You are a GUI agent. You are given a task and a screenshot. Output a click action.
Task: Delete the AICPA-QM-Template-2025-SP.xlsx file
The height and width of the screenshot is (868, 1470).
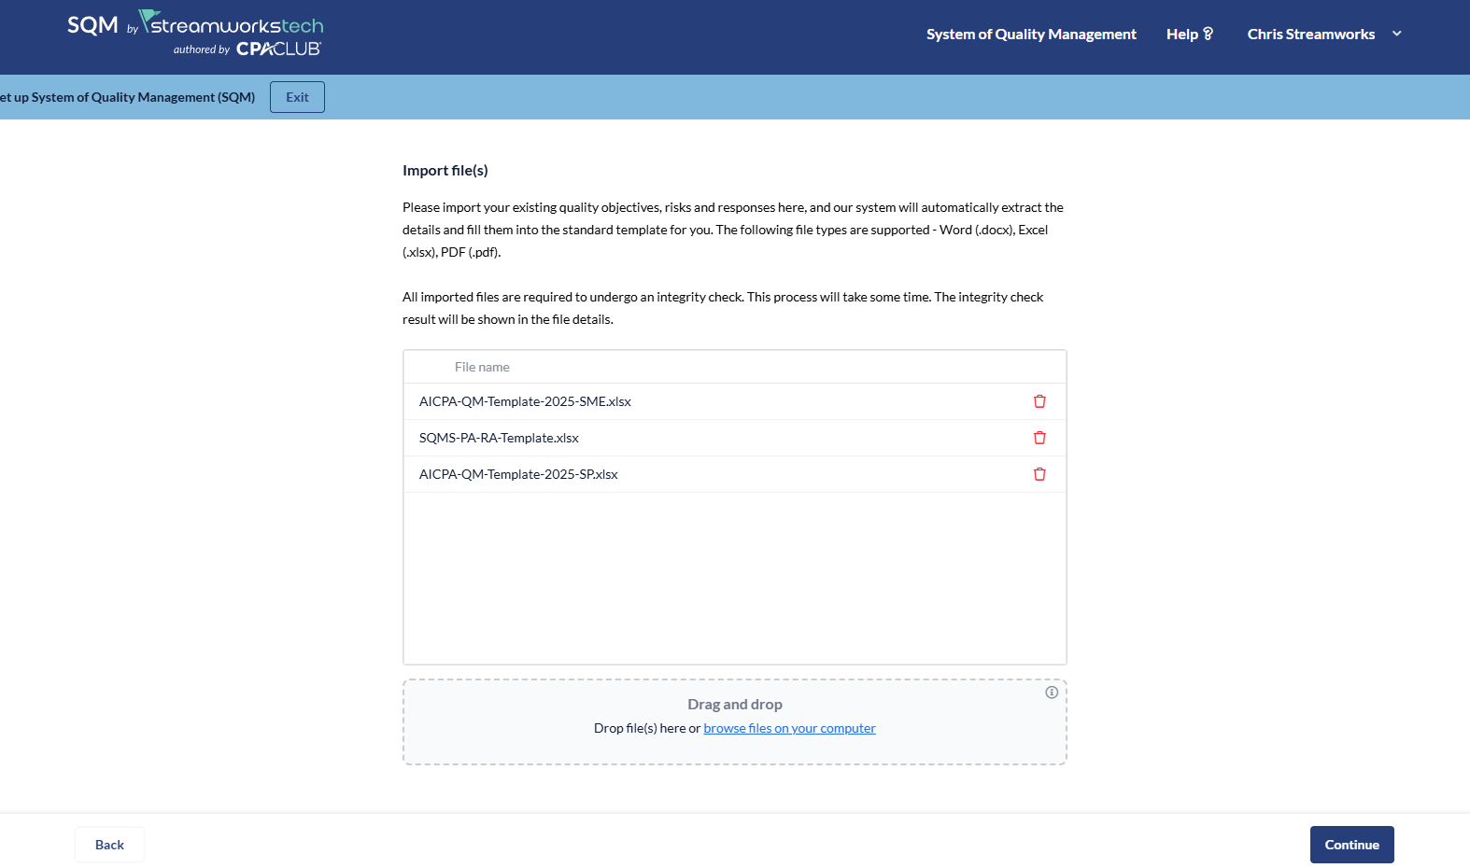(x=1039, y=474)
